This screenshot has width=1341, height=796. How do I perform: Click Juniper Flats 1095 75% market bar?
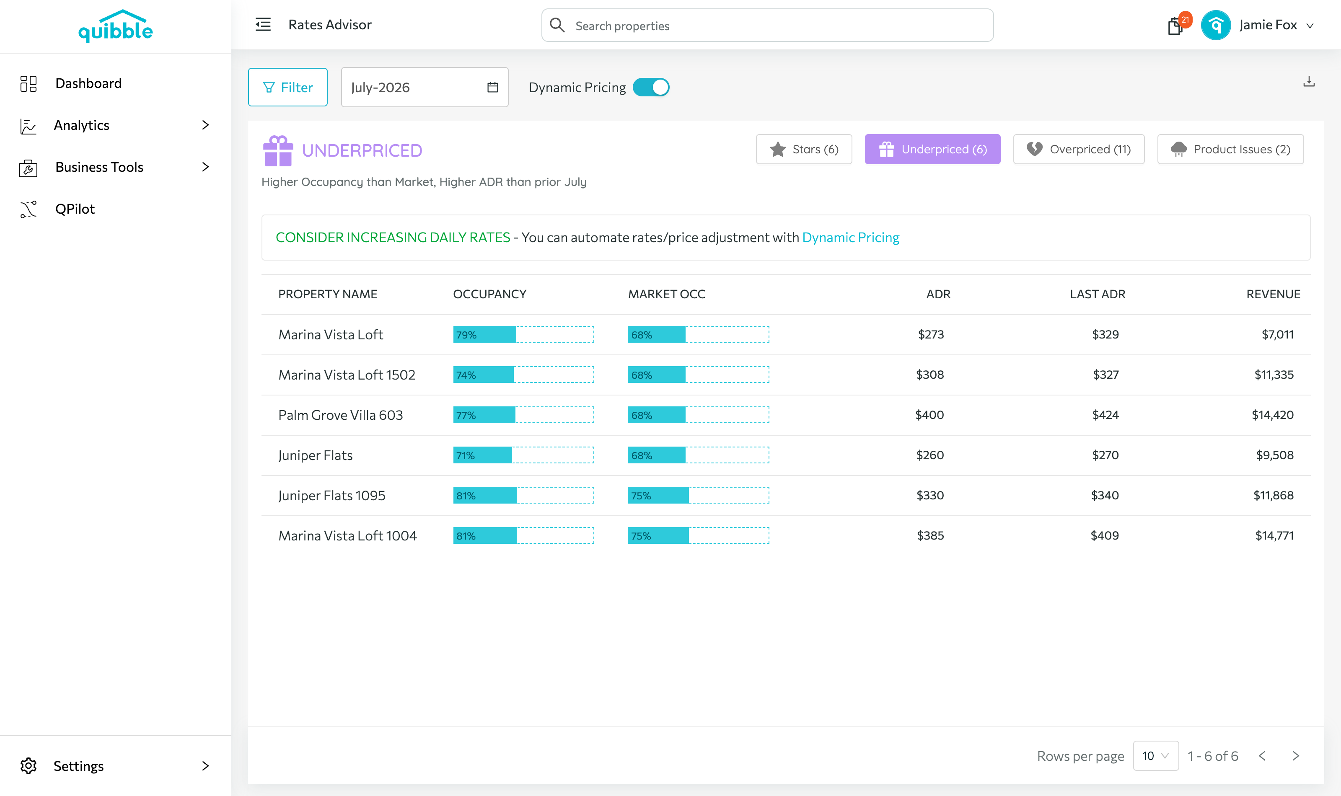(x=699, y=496)
